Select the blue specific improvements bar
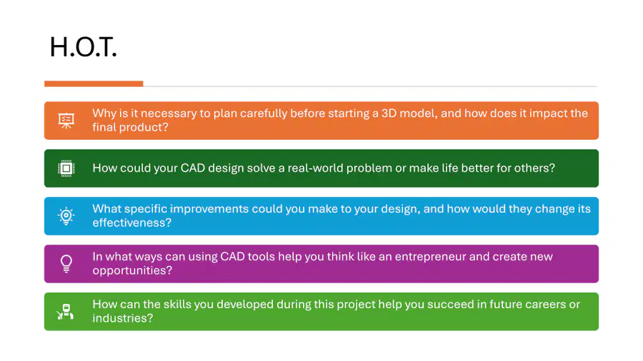Screen dimensions: 643x361 tap(321, 216)
